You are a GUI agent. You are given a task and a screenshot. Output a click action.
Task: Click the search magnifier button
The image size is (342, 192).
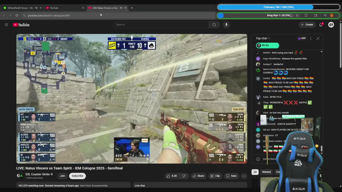click(x=214, y=25)
